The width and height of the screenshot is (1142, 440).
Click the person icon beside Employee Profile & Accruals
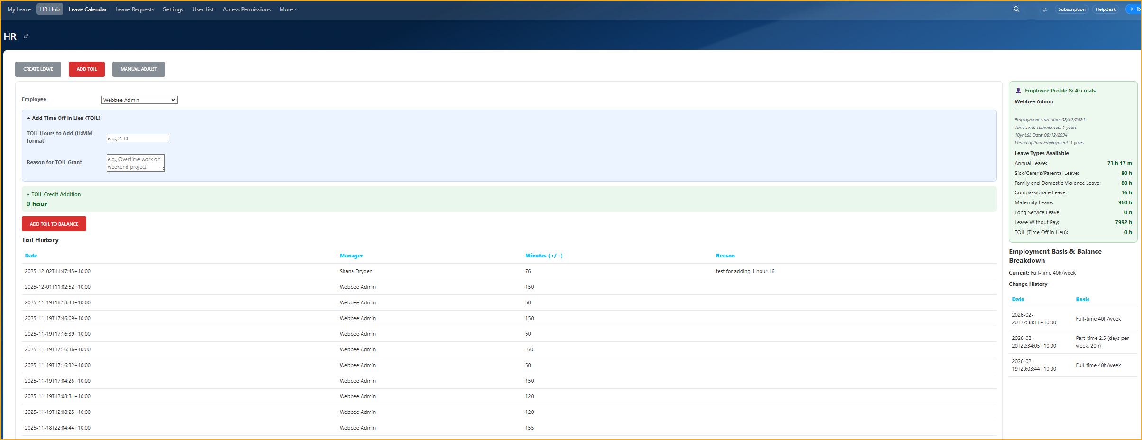point(1019,90)
